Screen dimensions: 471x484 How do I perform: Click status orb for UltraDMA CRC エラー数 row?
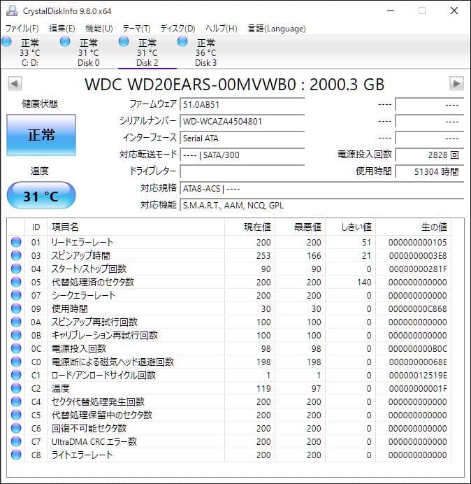(16, 441)
